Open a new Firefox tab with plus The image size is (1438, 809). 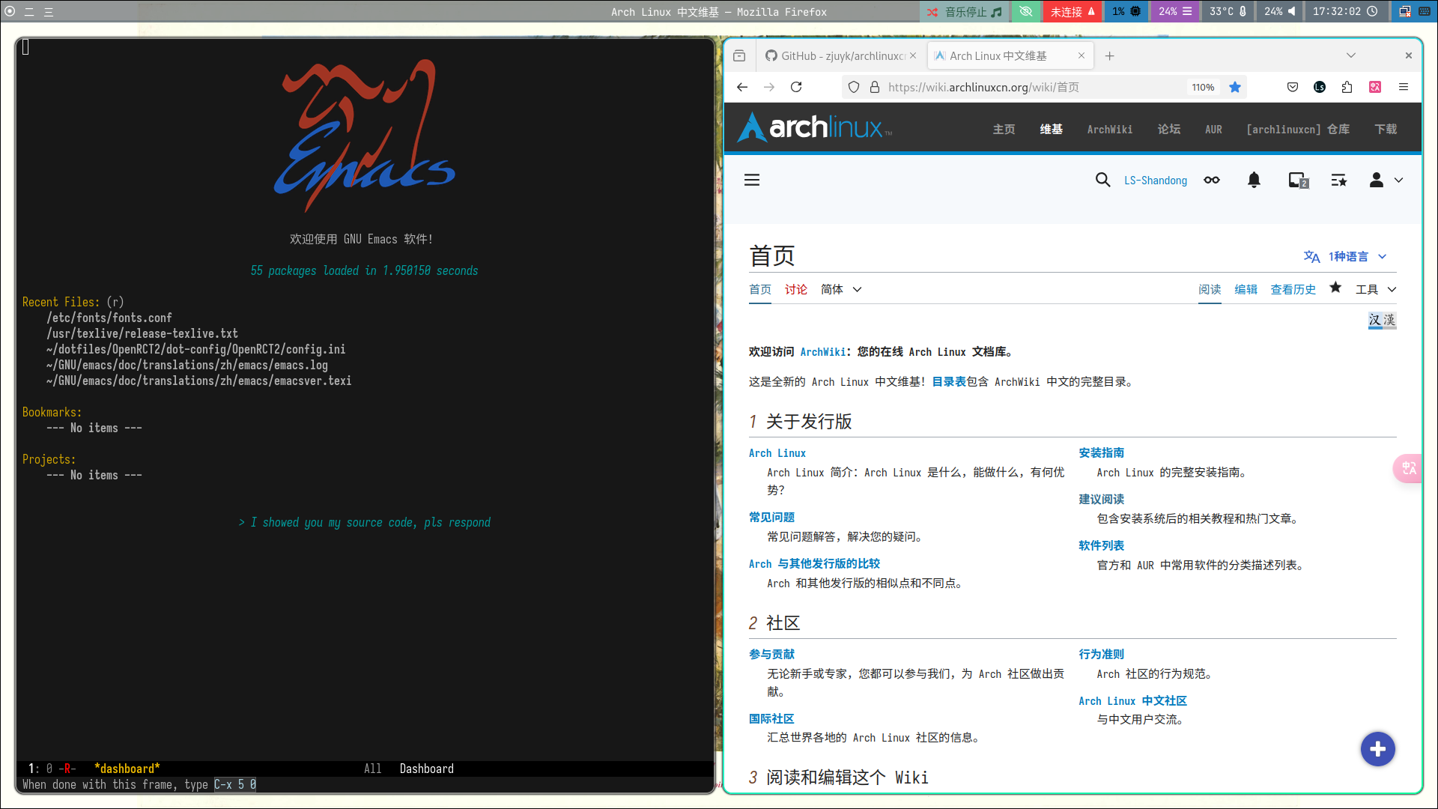click(1110, 55)
